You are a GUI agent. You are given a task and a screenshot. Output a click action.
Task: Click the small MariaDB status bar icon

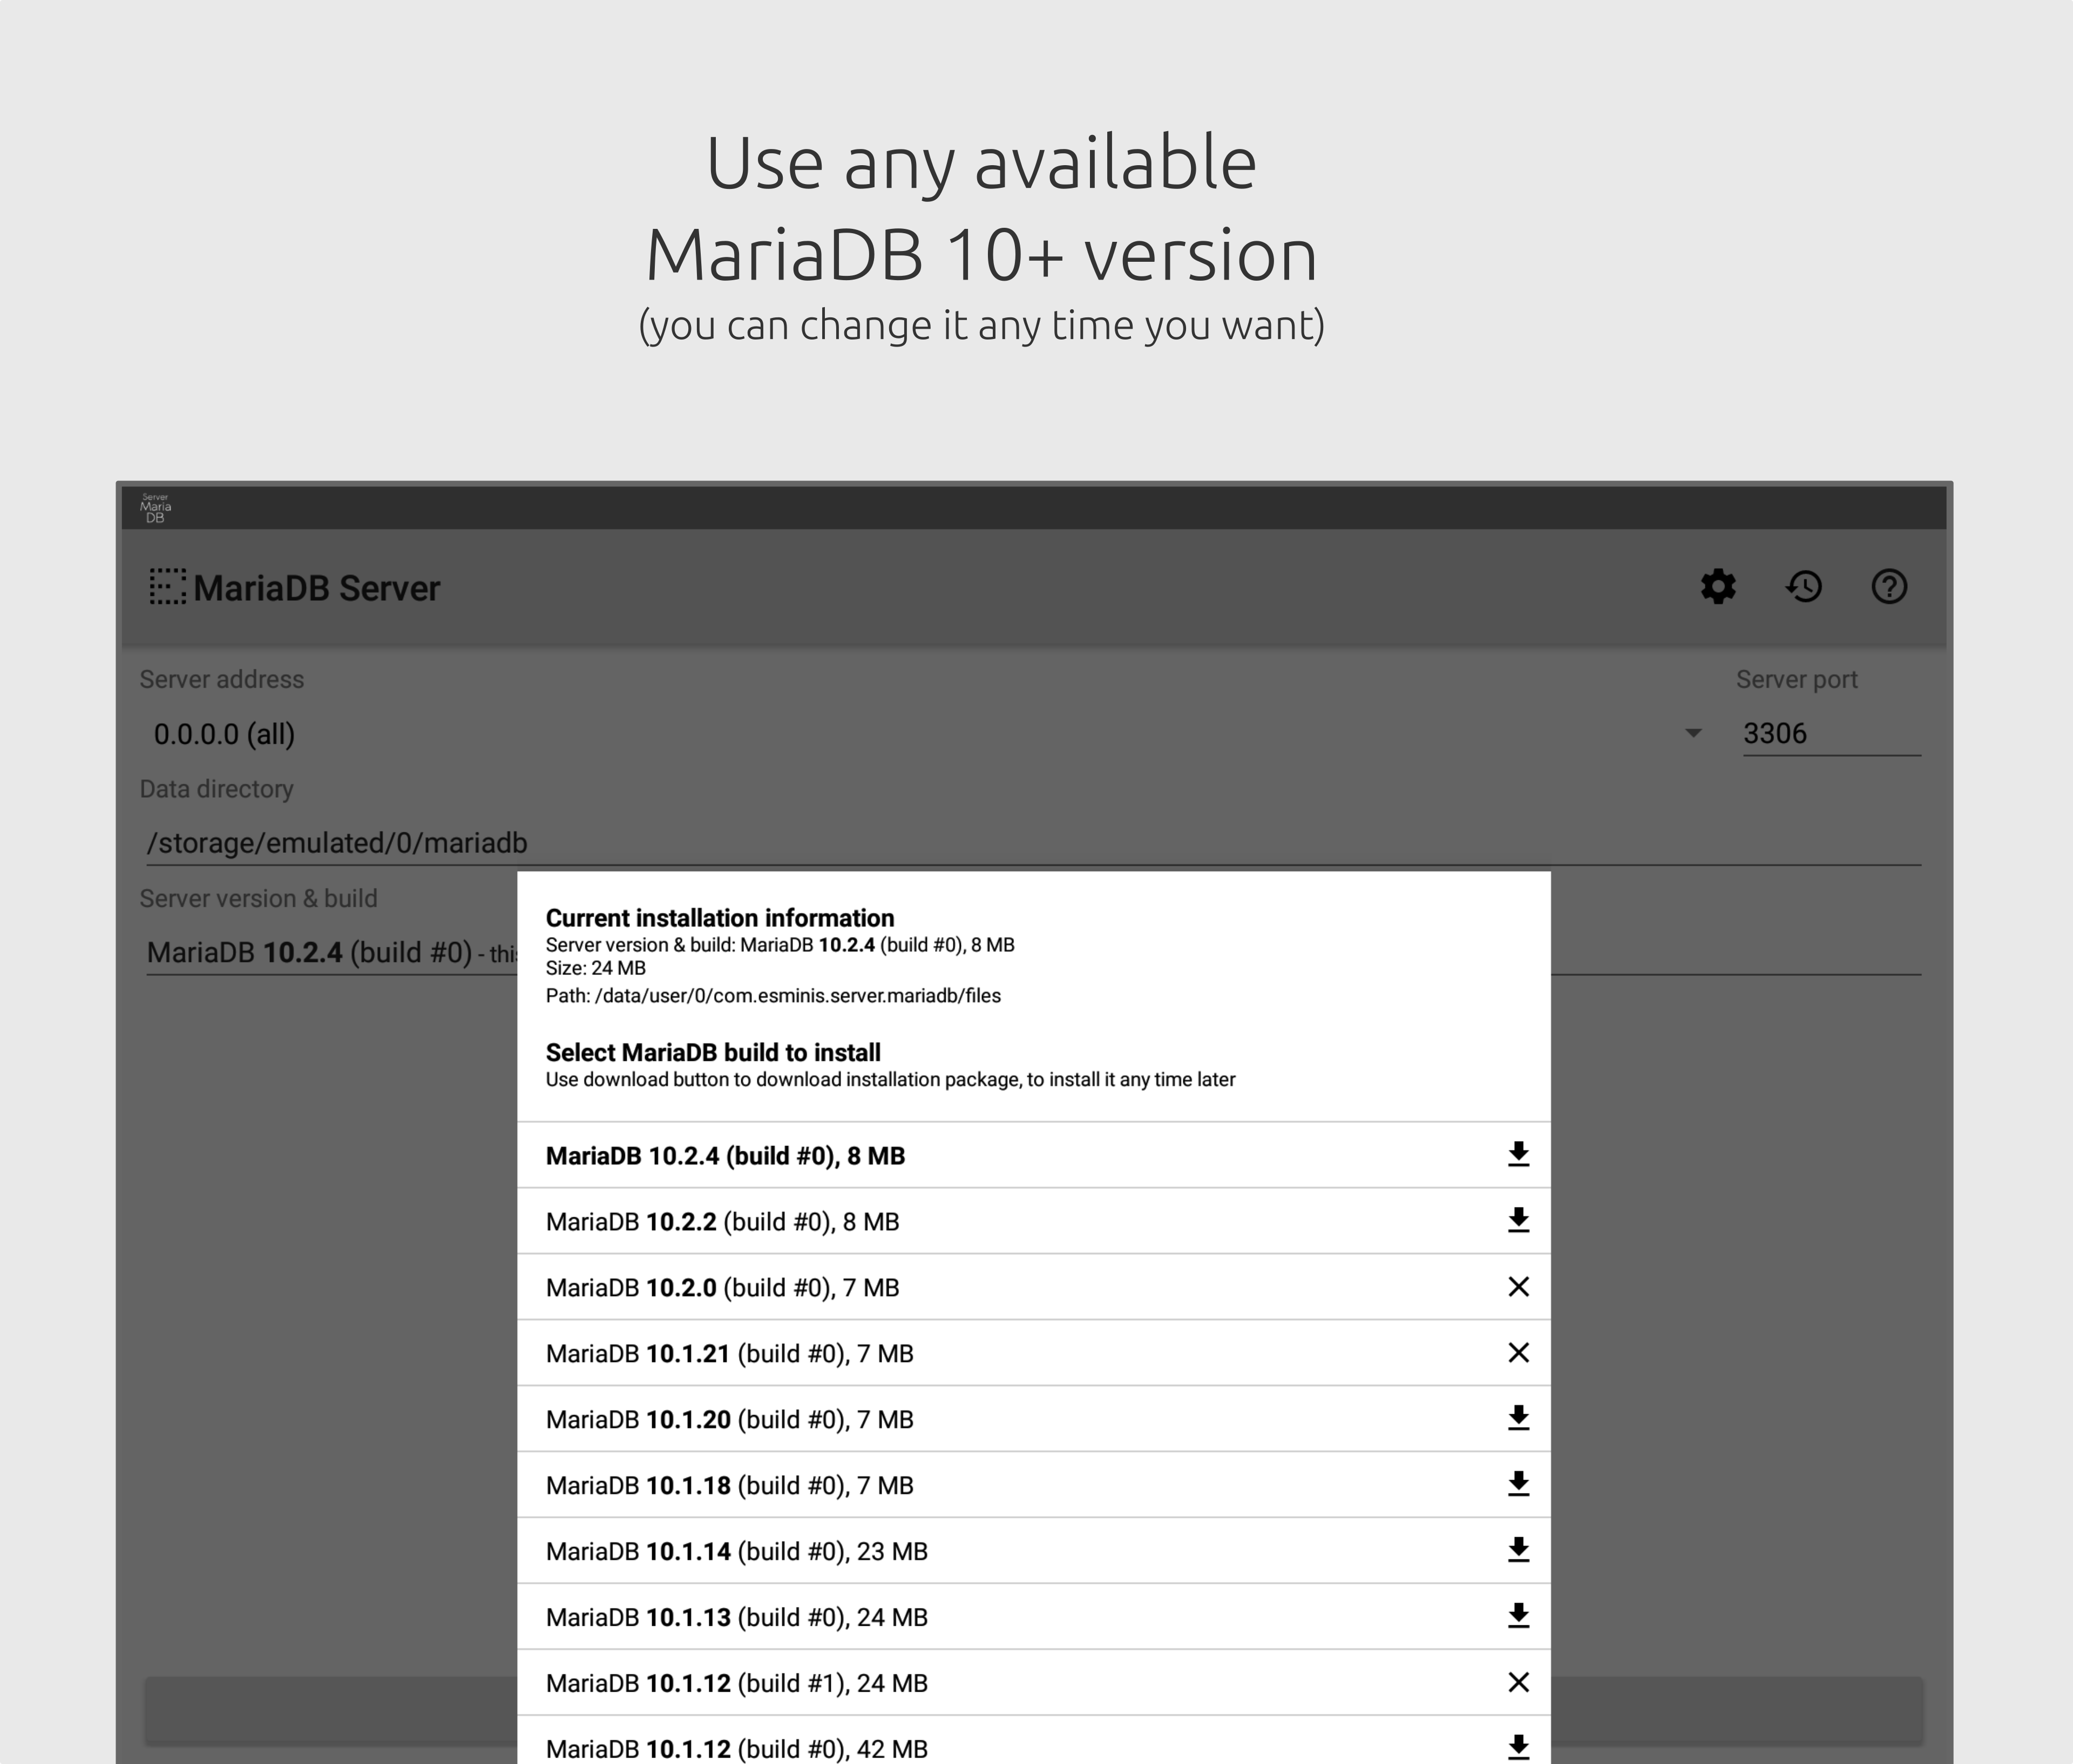pyautogui.click(x=155, y=508)
